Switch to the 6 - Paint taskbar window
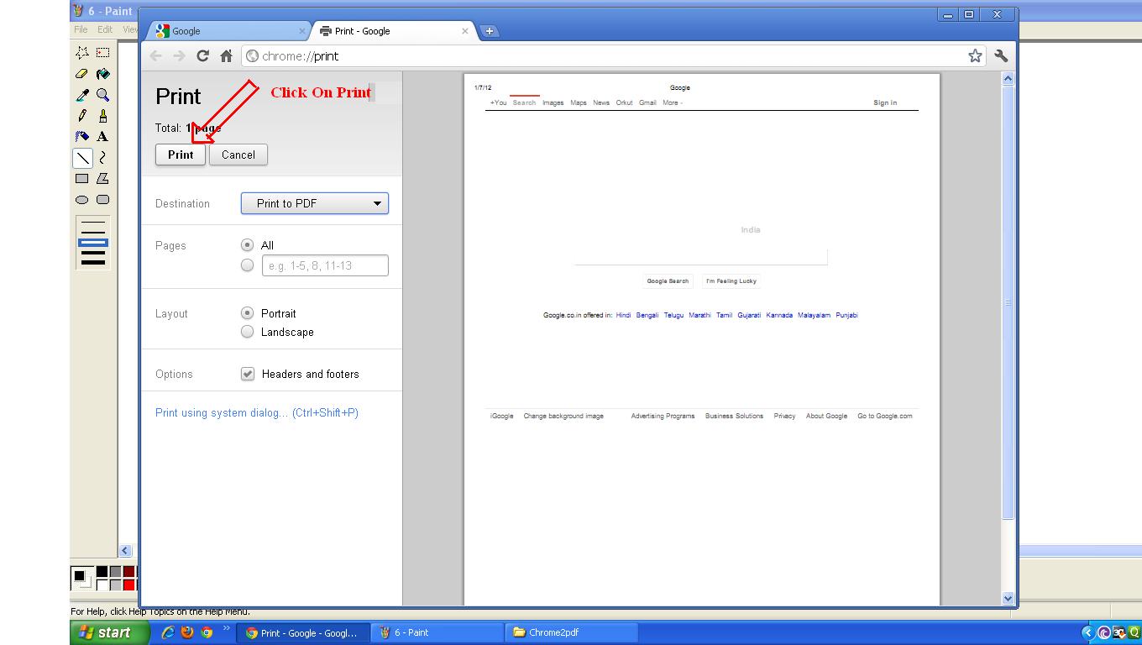 coord(437,632)
